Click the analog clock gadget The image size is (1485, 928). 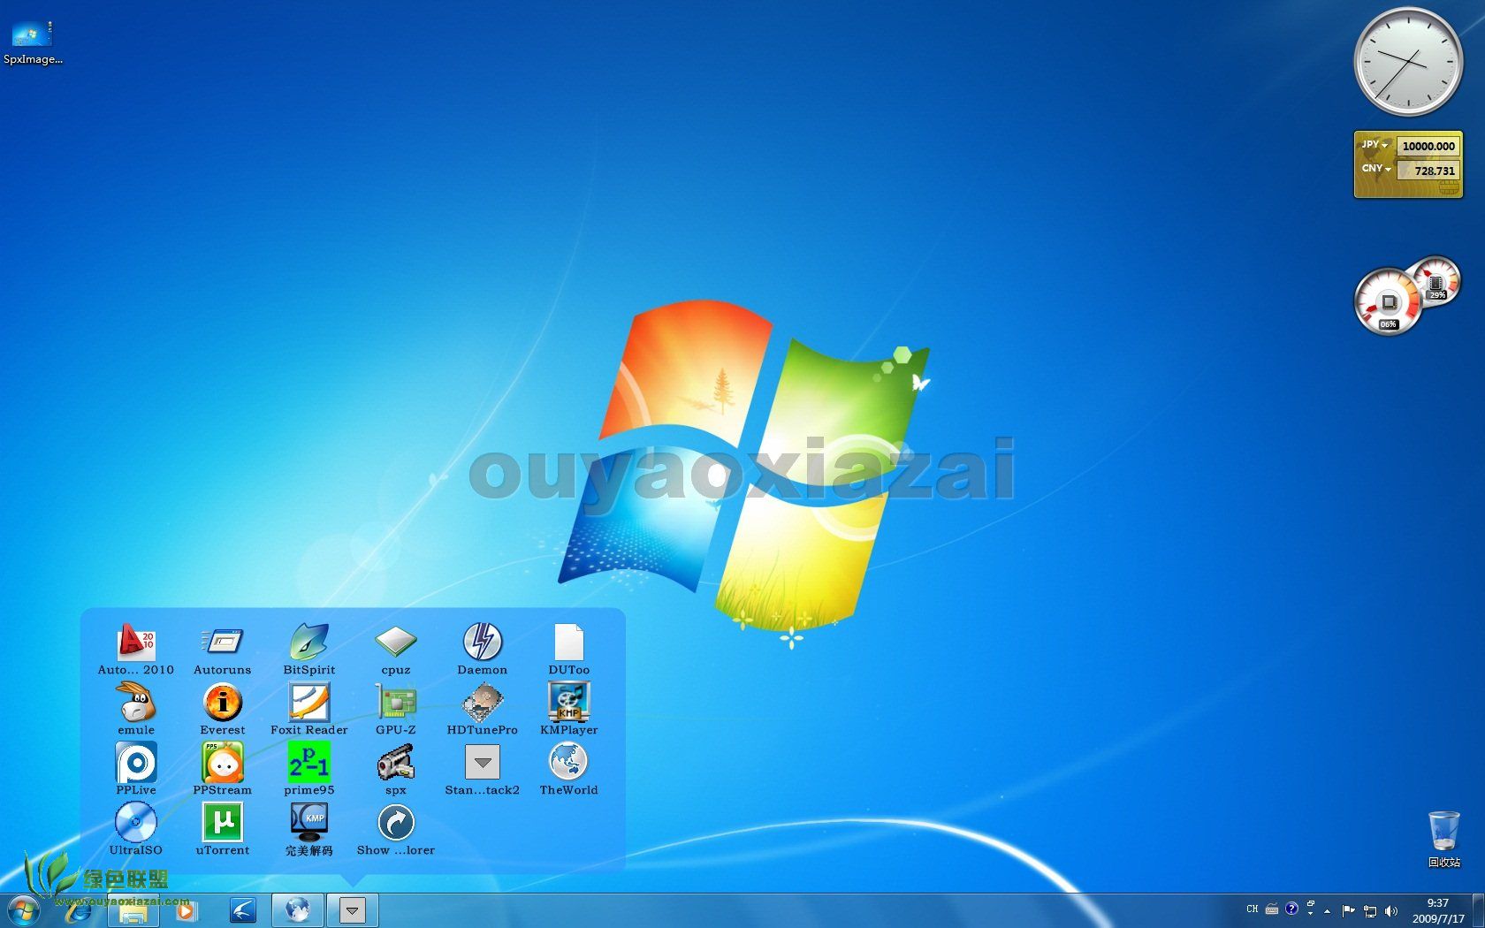coord(1408,62)
